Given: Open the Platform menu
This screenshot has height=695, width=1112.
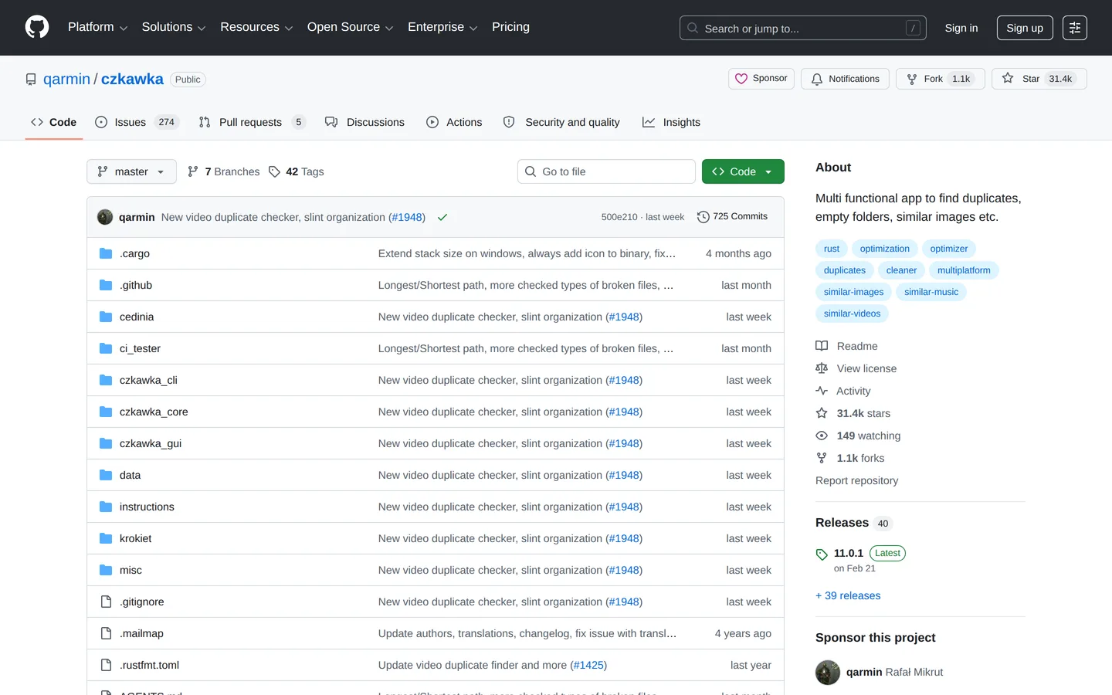Looking at the screenshot, I should click(97, 27).
